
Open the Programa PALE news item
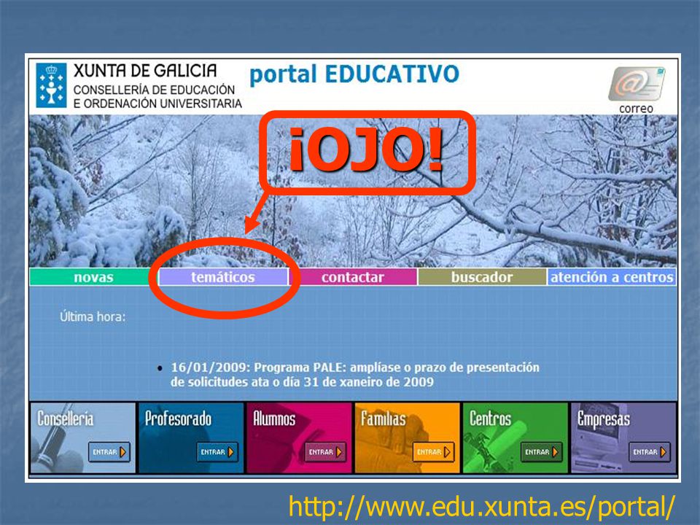pos(355,375)
